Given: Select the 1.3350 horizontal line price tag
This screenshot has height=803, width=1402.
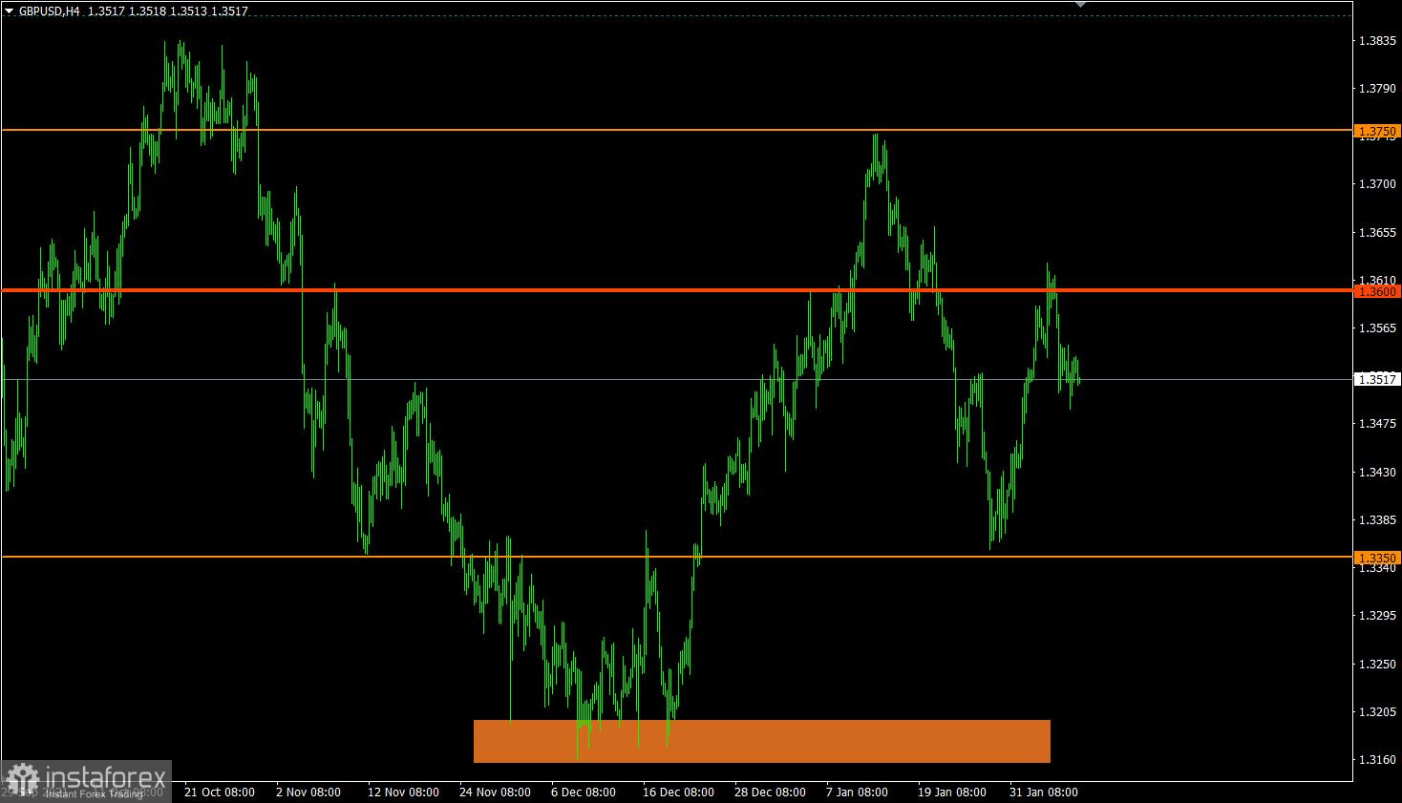Looking at the screenshot, I should click(1377, 558).
